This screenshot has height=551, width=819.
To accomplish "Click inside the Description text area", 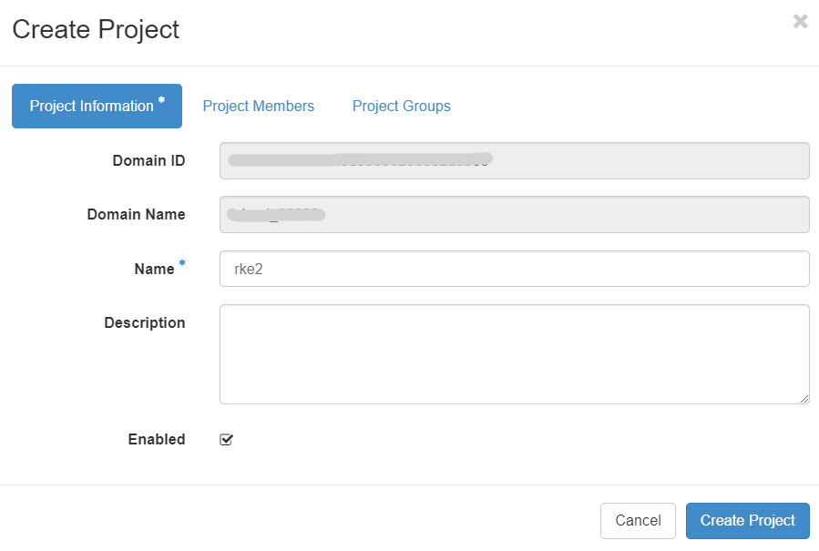I will click(x=514, y=353).
